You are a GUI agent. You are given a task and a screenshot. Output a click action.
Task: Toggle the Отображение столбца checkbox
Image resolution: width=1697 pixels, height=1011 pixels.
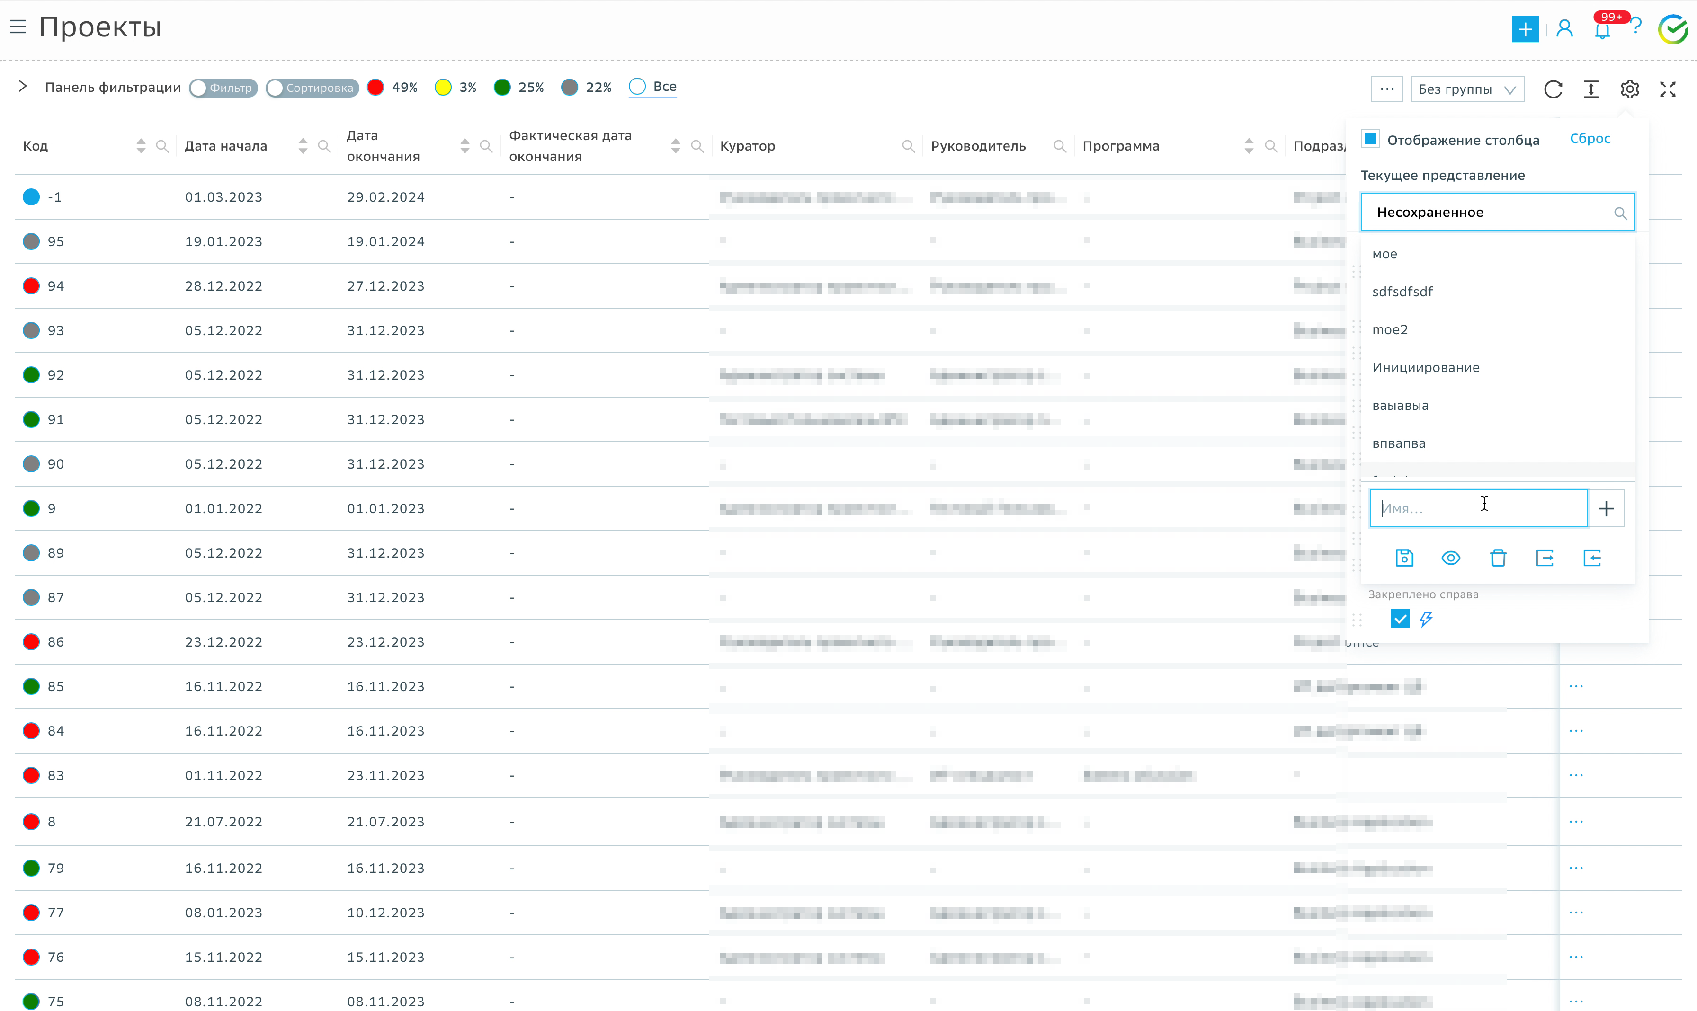[x=1370, y=138]
